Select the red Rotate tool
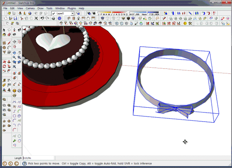This screenshot has width=232, height=168. click(x=4, y=66)
